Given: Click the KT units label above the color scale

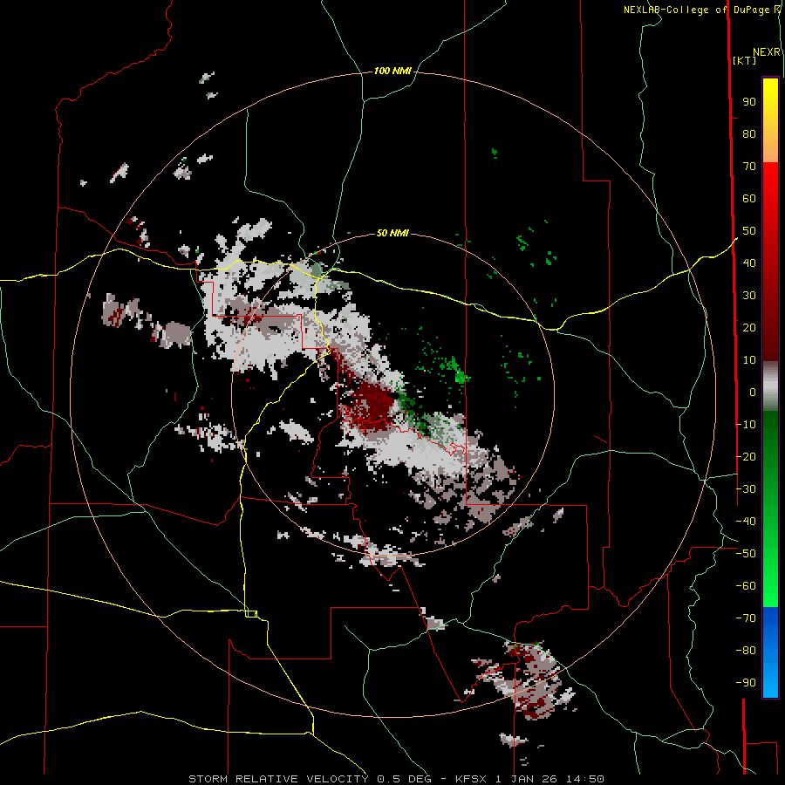Looking at the screenshot, I should (745, 60).
